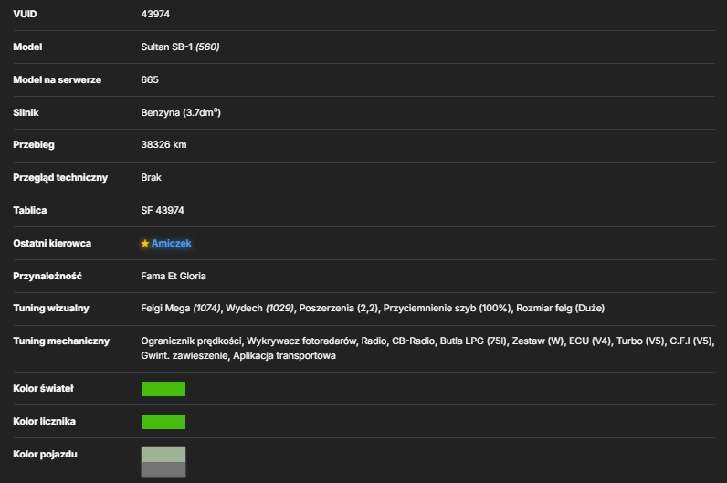Click the Przebieg row label

34,144
